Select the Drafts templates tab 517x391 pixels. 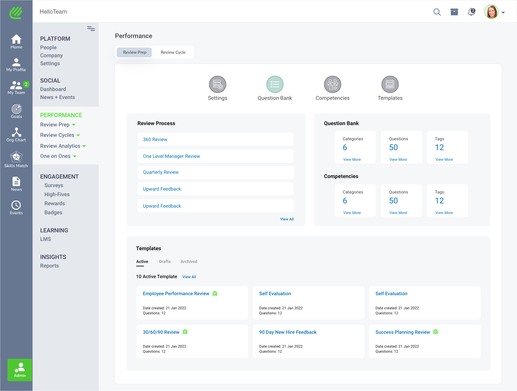click(x=165, y=262)
